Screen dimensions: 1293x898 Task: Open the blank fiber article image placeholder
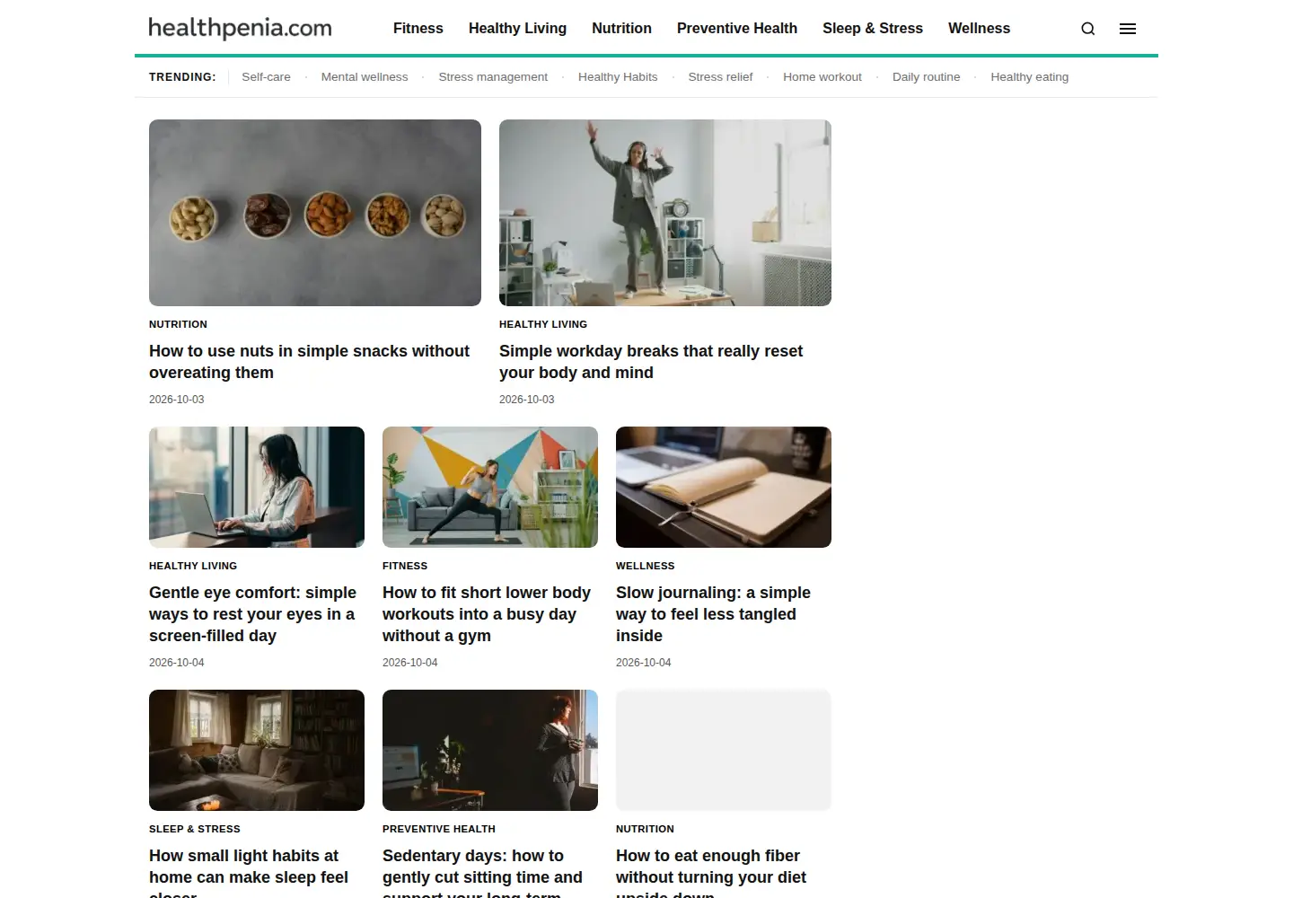[x=724, y=751]
